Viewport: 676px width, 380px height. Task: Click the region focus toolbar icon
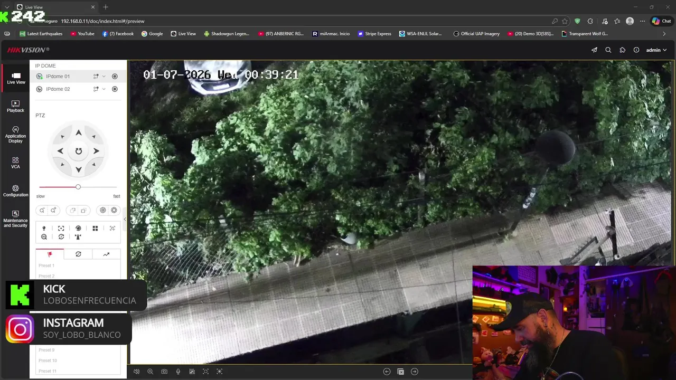pos(205,372)
